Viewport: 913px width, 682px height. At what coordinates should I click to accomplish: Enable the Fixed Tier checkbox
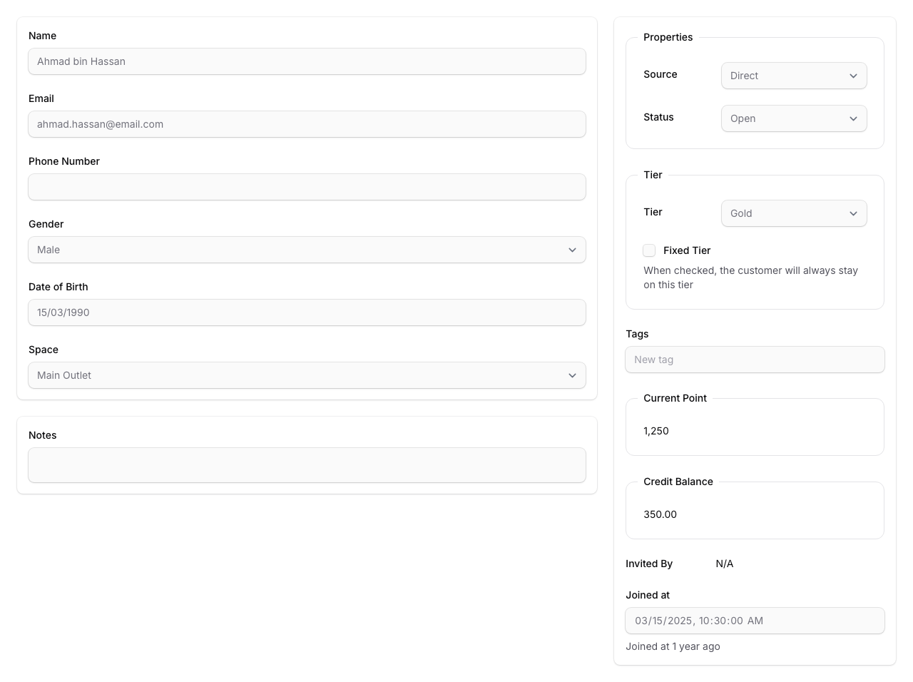pos(649,250)
